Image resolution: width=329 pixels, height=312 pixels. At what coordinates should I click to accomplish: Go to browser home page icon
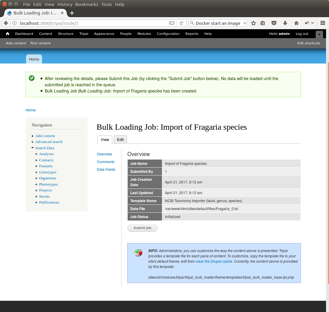pos(296,23)
